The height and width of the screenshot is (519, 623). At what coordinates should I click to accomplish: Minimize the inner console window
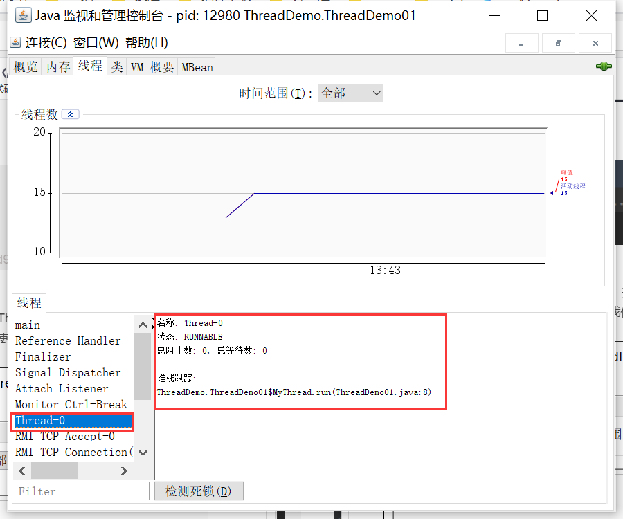pyautogui.click(x=521, y=43)
